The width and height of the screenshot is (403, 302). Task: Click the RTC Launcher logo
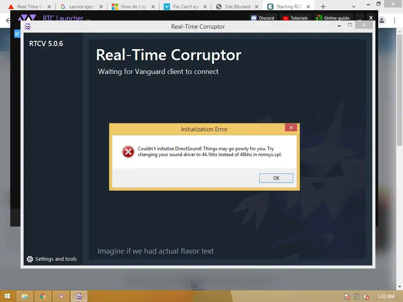tap(27, 18)
